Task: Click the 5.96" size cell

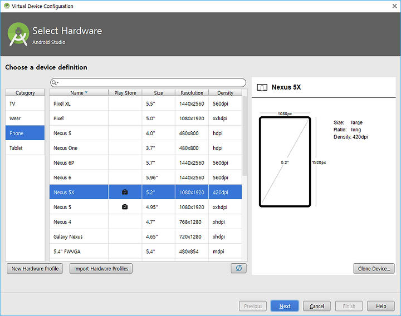Action: point(159,177)
